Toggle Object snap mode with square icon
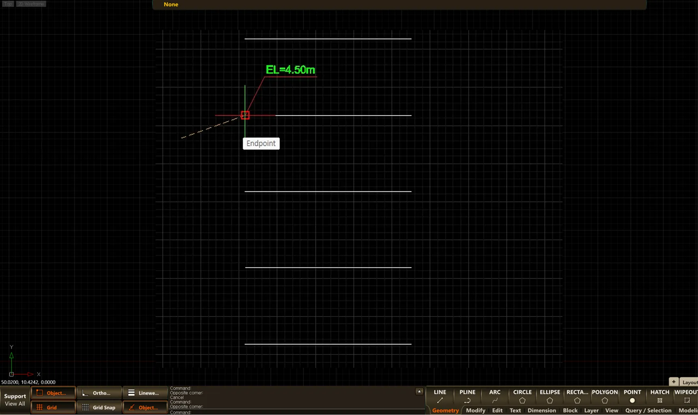 point(53,393)
